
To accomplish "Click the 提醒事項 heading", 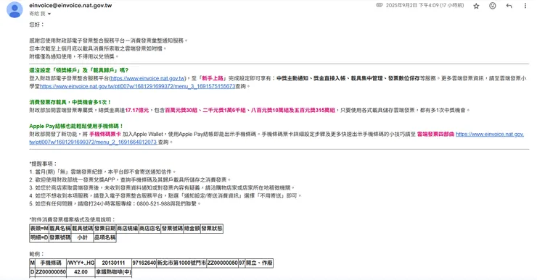I will click(x=43, y=164).
